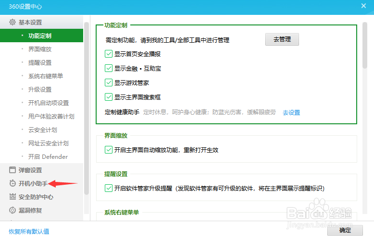The width and height of the screenshot is (374, 238).
Task: Open 网址云安全计划 sidebar item
Action: pyautogui.click(x=41, y=143)
